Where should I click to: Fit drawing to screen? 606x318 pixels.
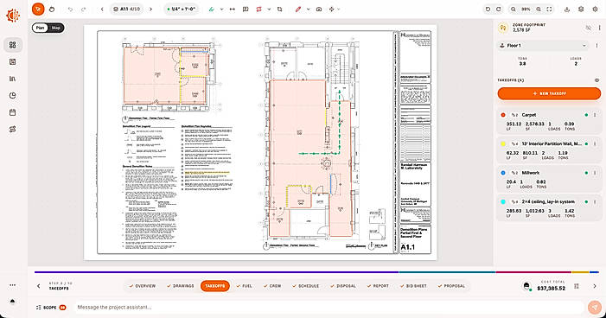coord(549,9)
